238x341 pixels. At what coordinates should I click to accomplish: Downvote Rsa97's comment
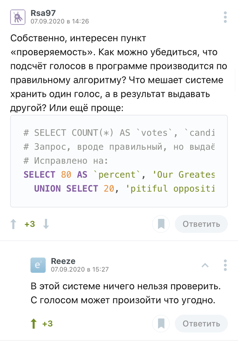tap(46, 224)
